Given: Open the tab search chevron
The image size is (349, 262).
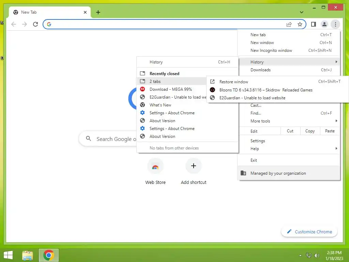Looking at the screenshot, I should 301,12.
